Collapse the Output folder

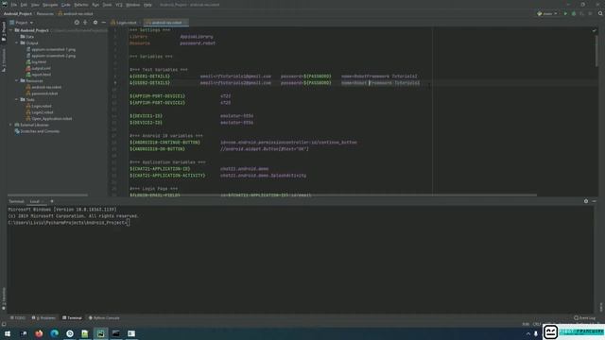pos(17,42)
